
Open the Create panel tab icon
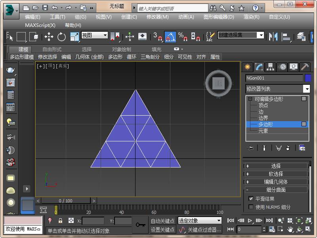247,67
